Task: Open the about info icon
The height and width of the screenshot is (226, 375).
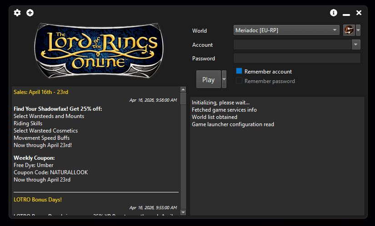Action: coord(333,13)
